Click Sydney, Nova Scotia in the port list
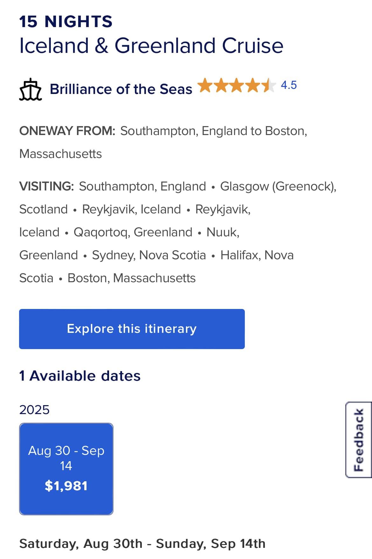This screenshot has width=372, height=559. coord(149,255)
